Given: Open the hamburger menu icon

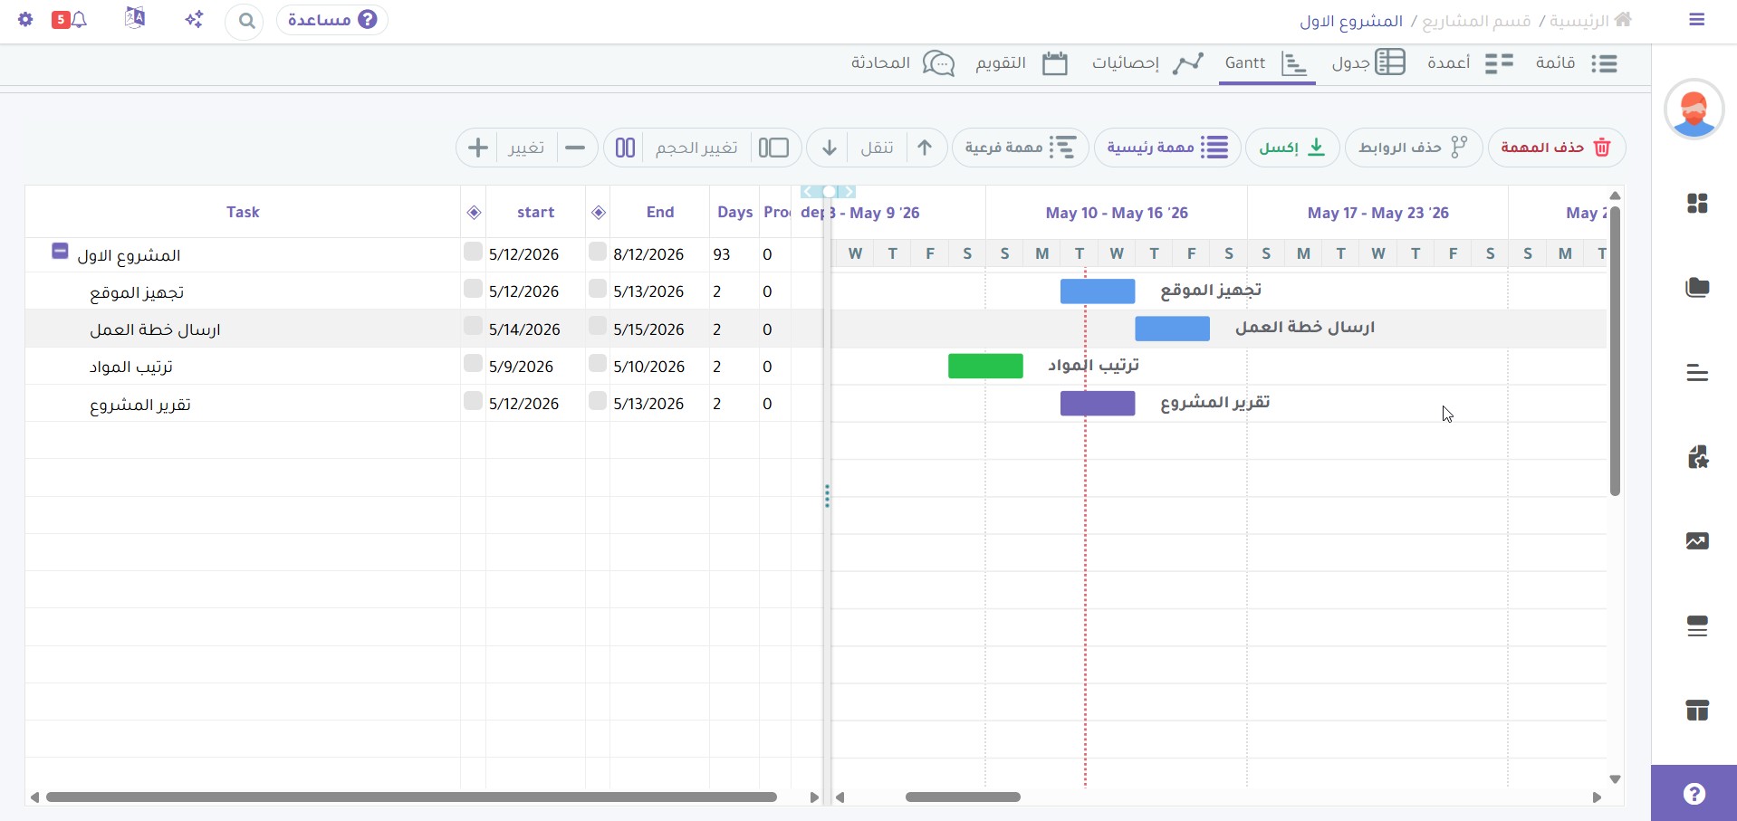Looking at the screenshot, I should [x=1696, y=19].
